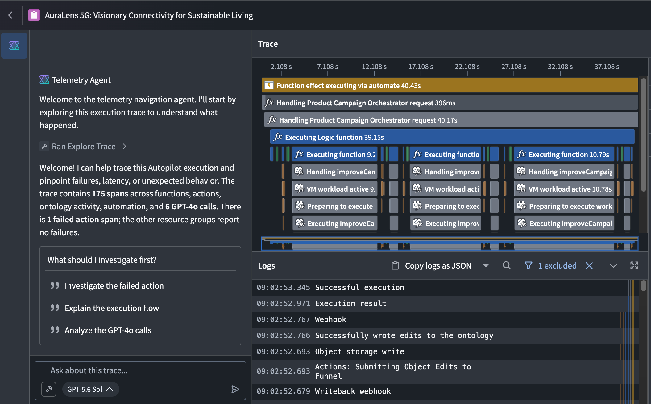Focus the Ask about this trace input

(140, 370)
